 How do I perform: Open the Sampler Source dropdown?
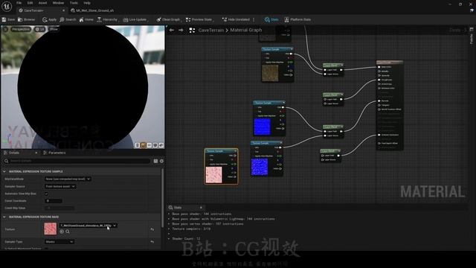click(x=60, y=186)
